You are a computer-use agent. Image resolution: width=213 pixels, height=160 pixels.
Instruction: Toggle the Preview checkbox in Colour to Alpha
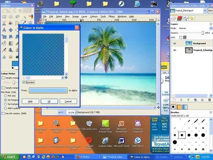coord(24,82)
